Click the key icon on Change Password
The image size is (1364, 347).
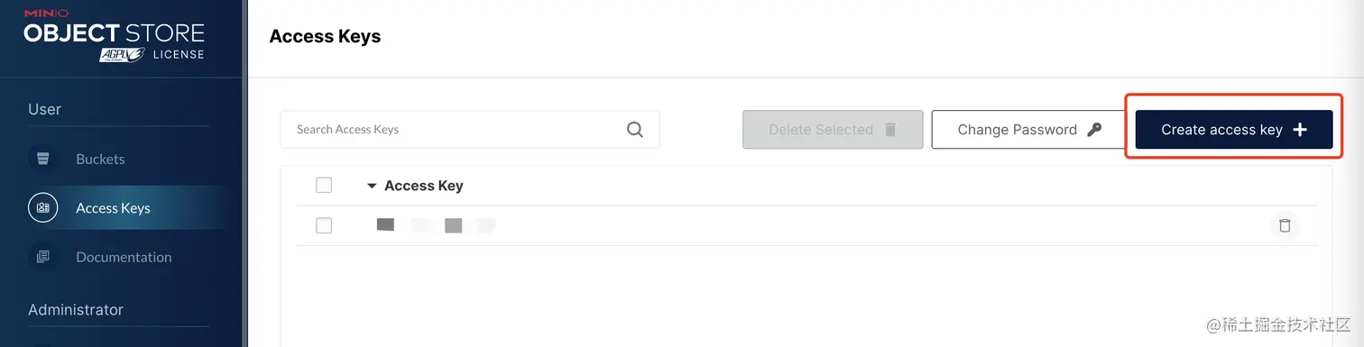(1094, 130)
